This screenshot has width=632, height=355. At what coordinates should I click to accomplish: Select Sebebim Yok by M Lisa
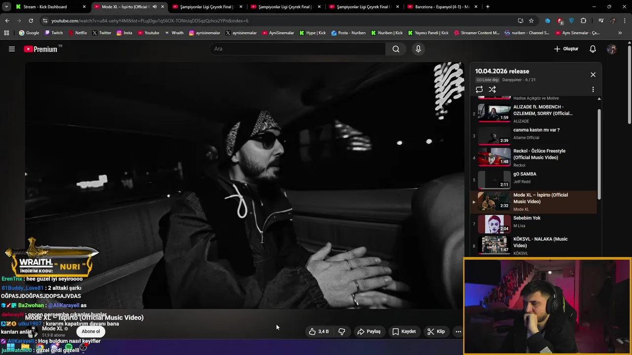(534, 224)
